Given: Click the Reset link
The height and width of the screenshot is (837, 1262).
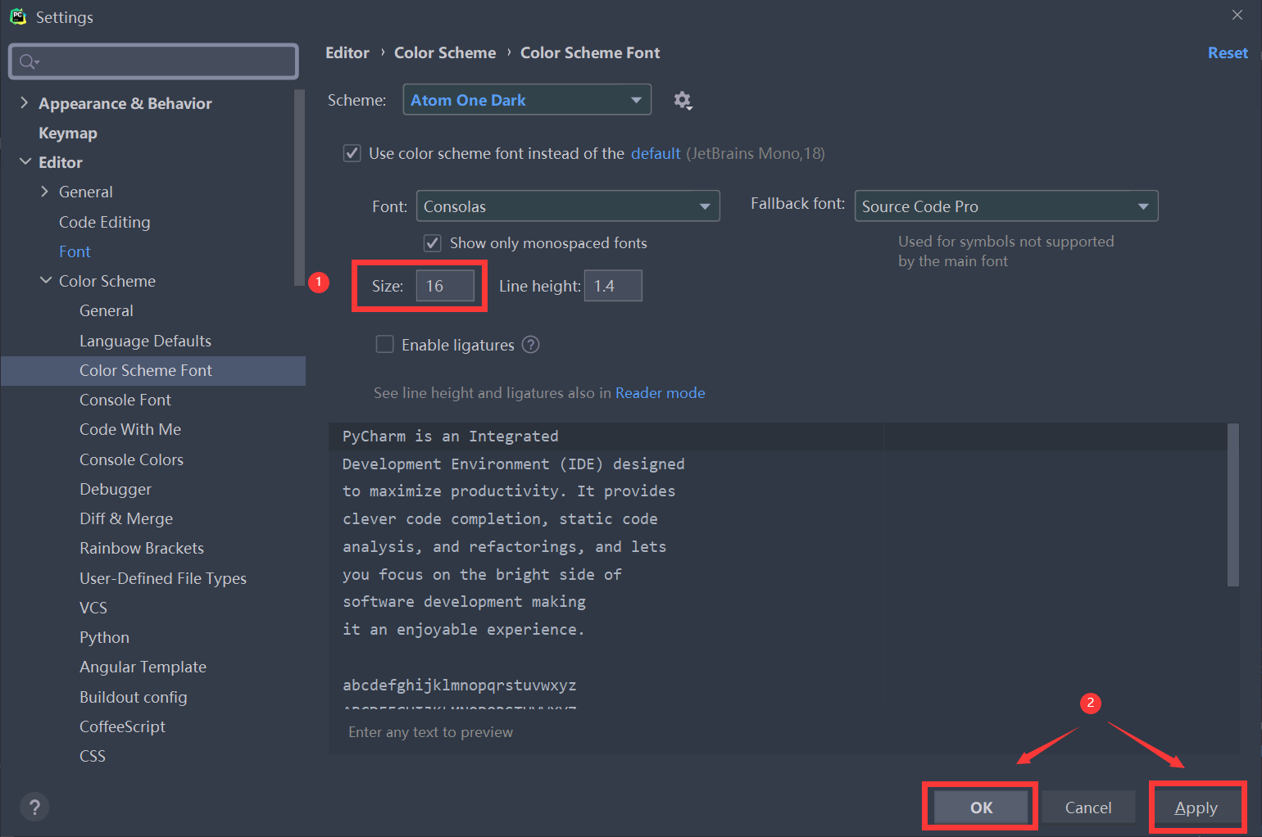Looking at the screenshot, I should click(1228, 52).
